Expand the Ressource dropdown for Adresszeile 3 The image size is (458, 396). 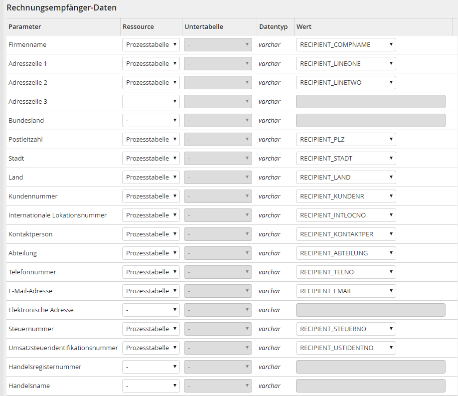point(151,102)
